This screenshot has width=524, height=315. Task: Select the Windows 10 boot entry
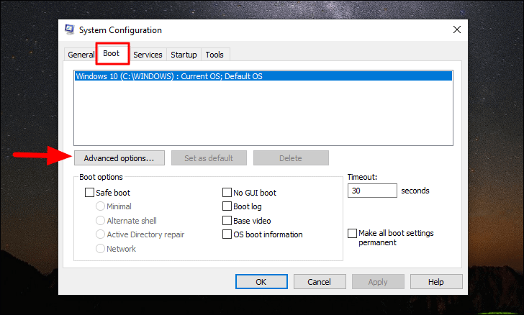click(263, 76)
